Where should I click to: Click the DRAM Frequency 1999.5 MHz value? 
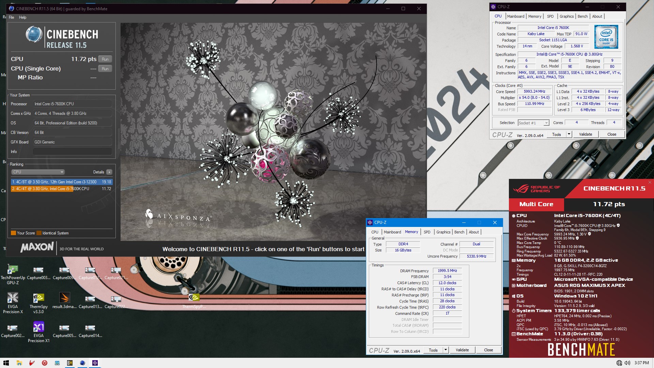[x=447, y=271]
